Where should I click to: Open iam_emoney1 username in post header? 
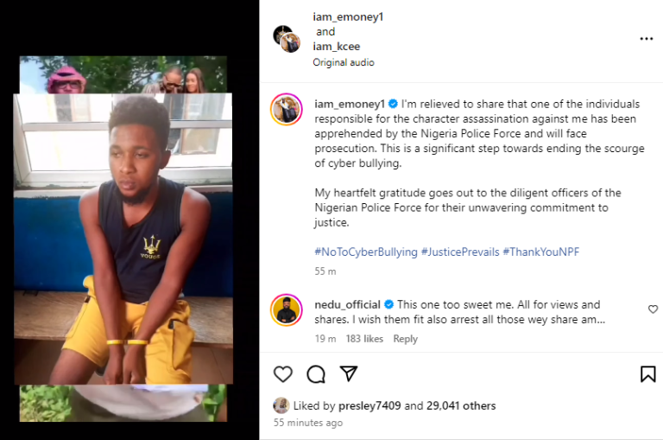347,17
